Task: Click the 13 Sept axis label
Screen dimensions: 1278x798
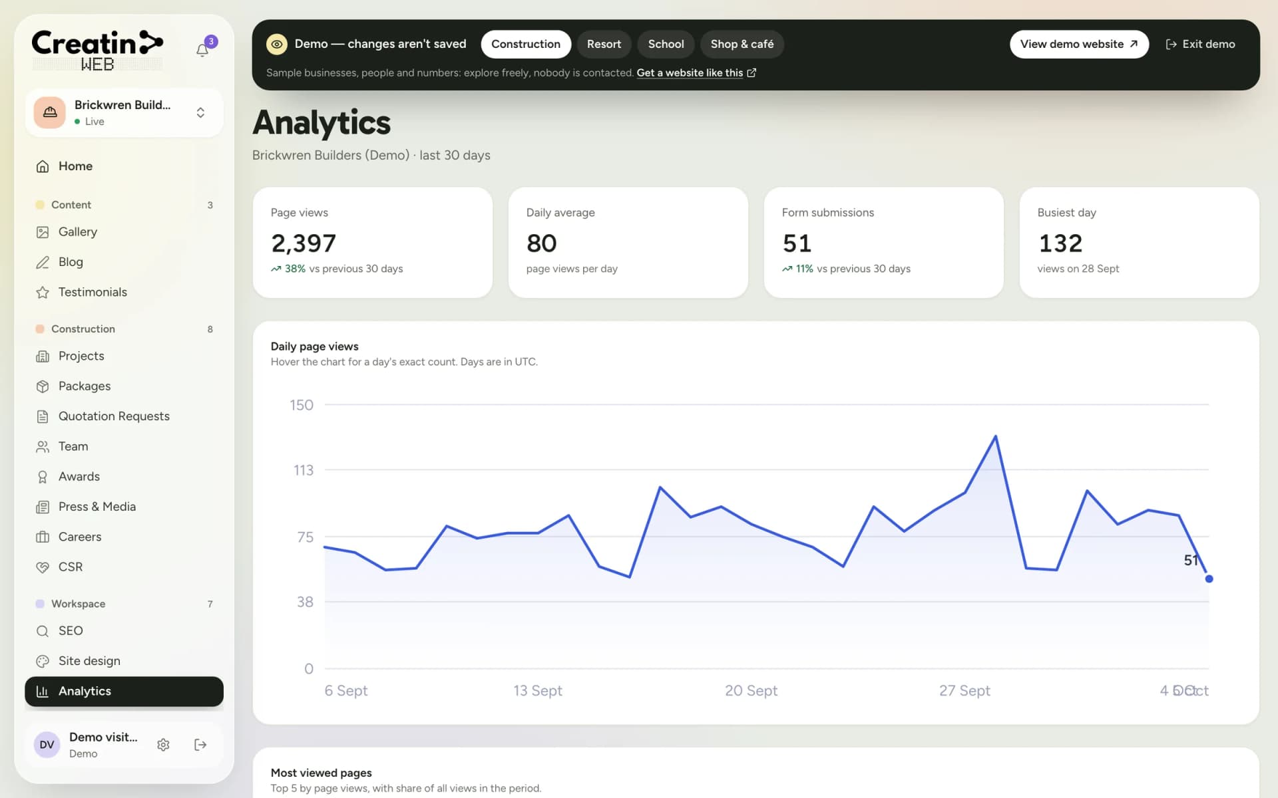Action: pyautogui.click(x=538, y=690)
